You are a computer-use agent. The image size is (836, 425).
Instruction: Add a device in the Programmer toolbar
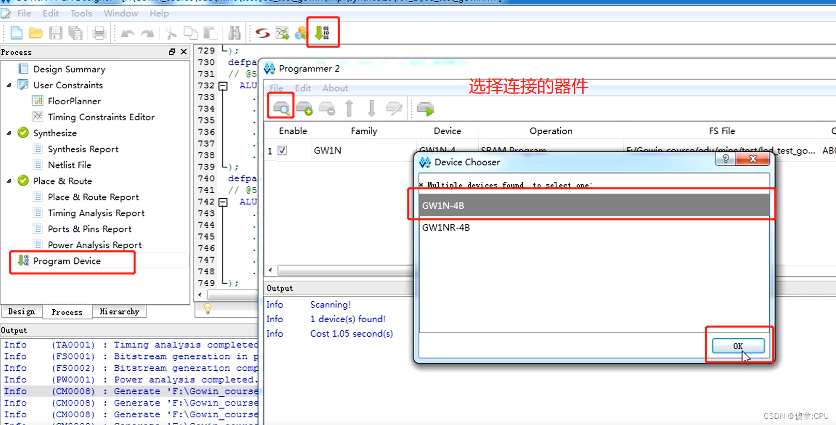pyautogui.click(x=304, y=108)
